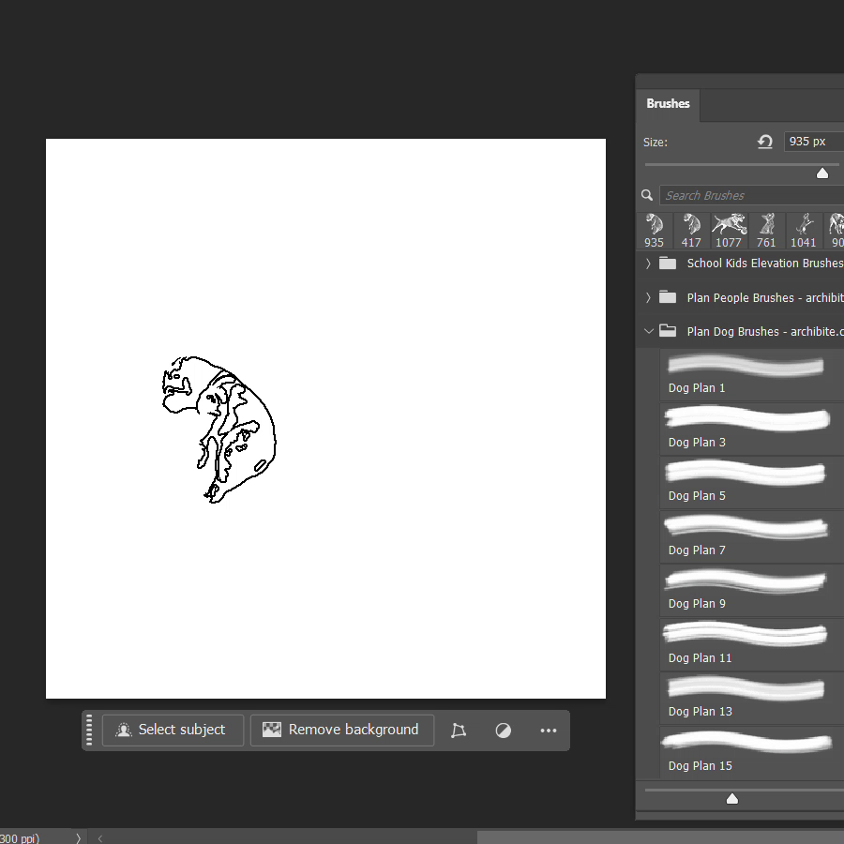Image resolution: width=844 pixels, height=844 pixels.
Task: Collapse the Plan Dog Brushes folder
Action: 648,331
